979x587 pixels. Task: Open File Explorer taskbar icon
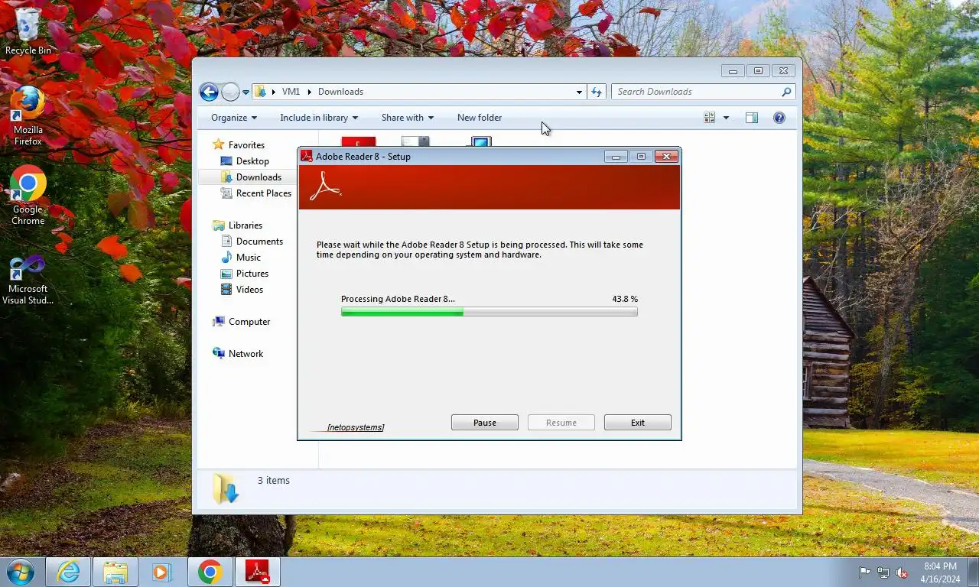115,572
